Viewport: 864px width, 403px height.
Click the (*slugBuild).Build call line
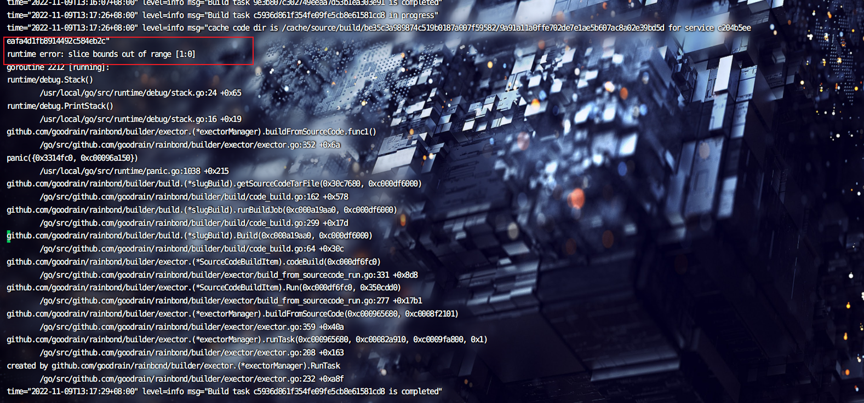(x=190, y=236)
